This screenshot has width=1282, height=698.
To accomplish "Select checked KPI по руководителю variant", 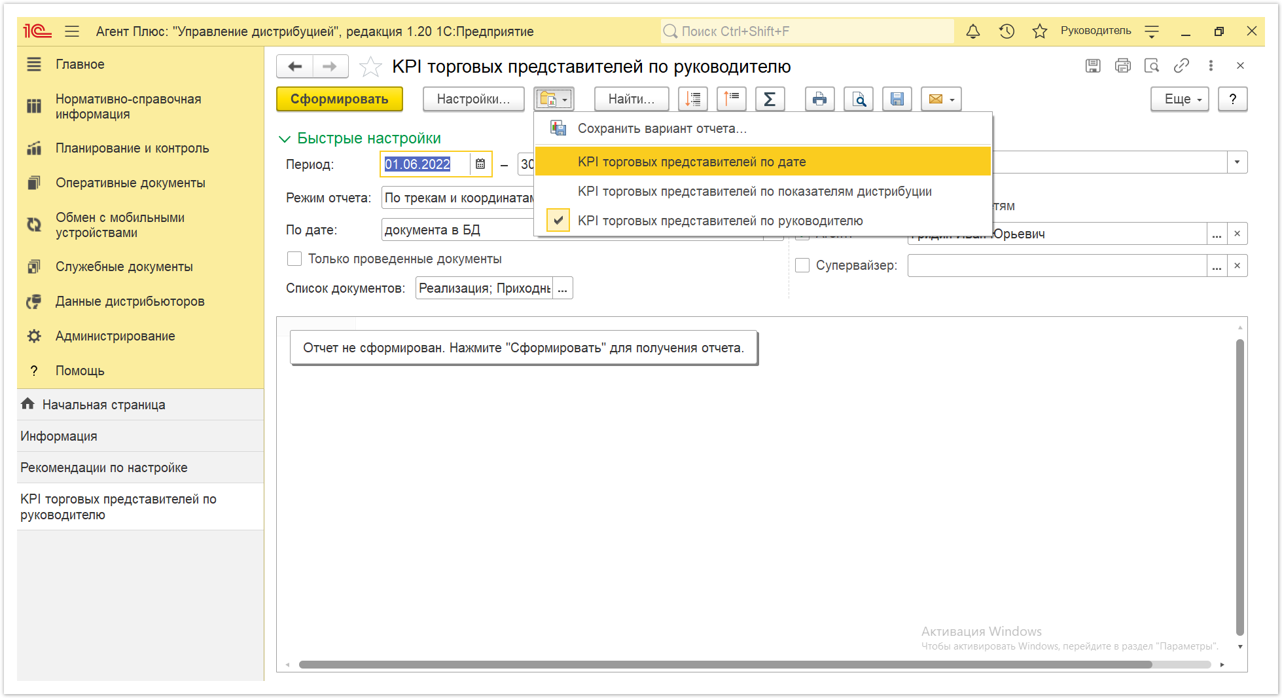I will (x=762, y=221).
